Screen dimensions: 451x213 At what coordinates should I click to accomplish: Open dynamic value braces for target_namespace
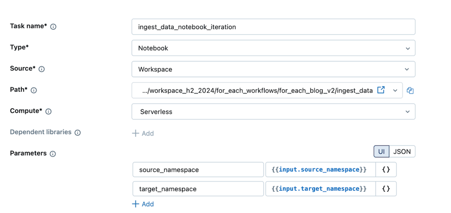(386, 189)
